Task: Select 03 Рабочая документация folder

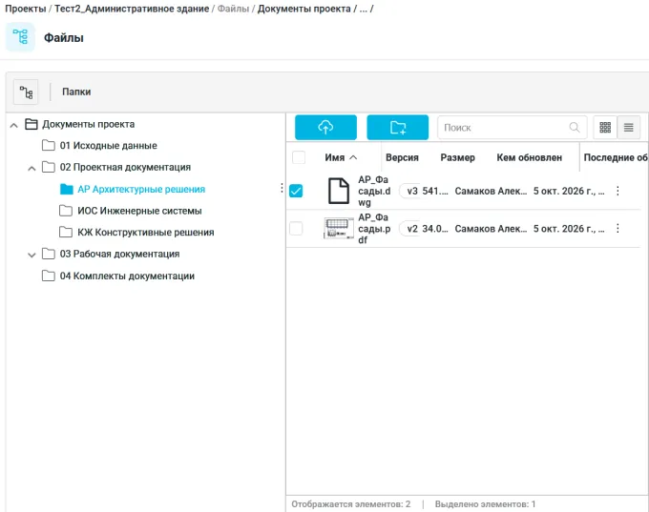Action: pyautogui.click(x=119, y=254)
